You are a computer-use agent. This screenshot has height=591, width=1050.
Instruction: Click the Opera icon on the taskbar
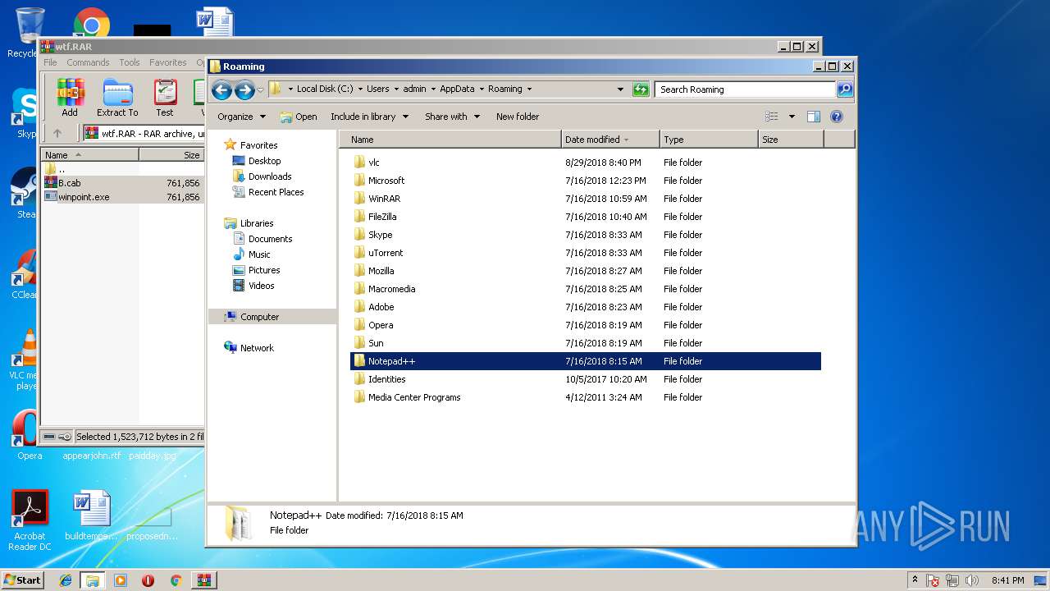(x=148, y=580)
